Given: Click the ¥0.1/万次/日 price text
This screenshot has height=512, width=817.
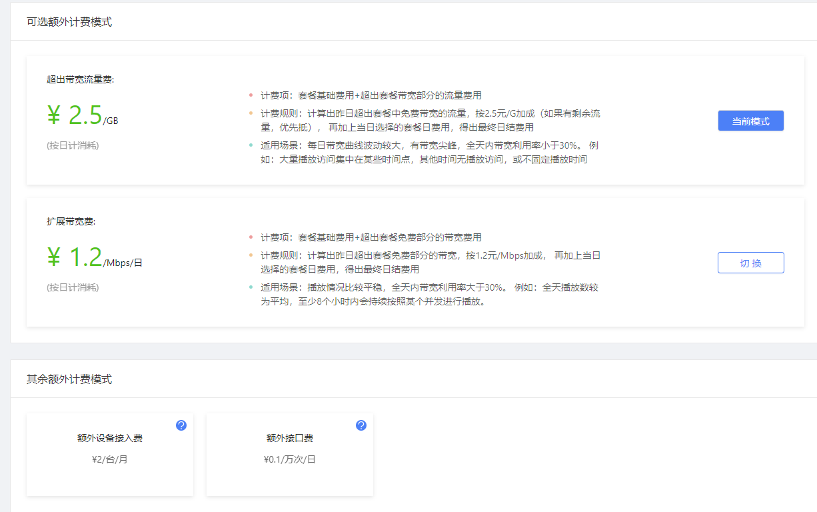Looking at the screenshot, I should click(x=290, y=459).
